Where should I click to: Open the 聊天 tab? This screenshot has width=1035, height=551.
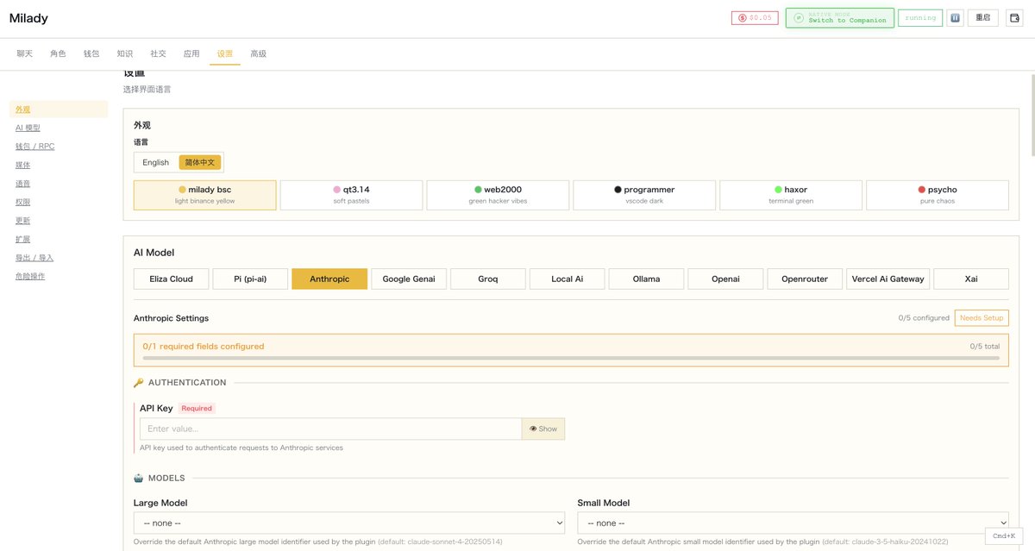(25, 53)
